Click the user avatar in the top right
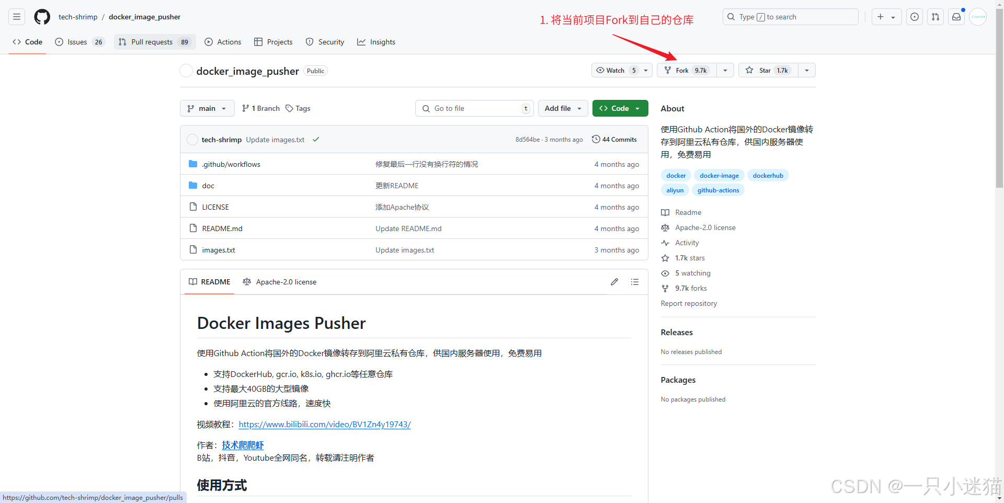Screen dimensions: 1004x503 click(978, 17)
